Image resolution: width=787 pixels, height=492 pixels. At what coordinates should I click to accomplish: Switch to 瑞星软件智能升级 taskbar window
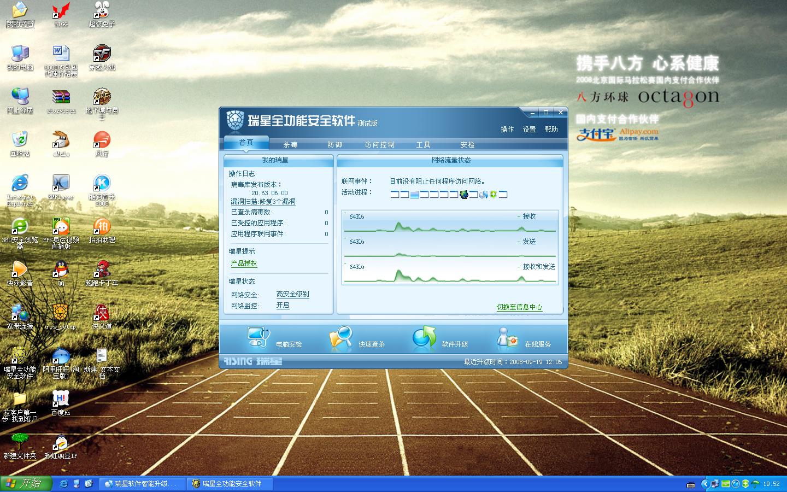pos(142,484)
